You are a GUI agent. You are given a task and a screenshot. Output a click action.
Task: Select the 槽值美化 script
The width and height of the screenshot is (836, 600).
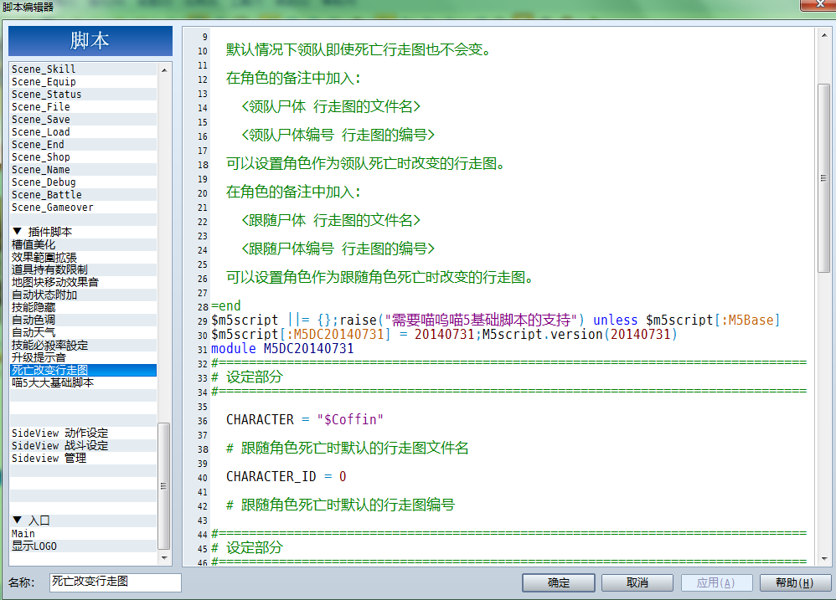[84, 244]
